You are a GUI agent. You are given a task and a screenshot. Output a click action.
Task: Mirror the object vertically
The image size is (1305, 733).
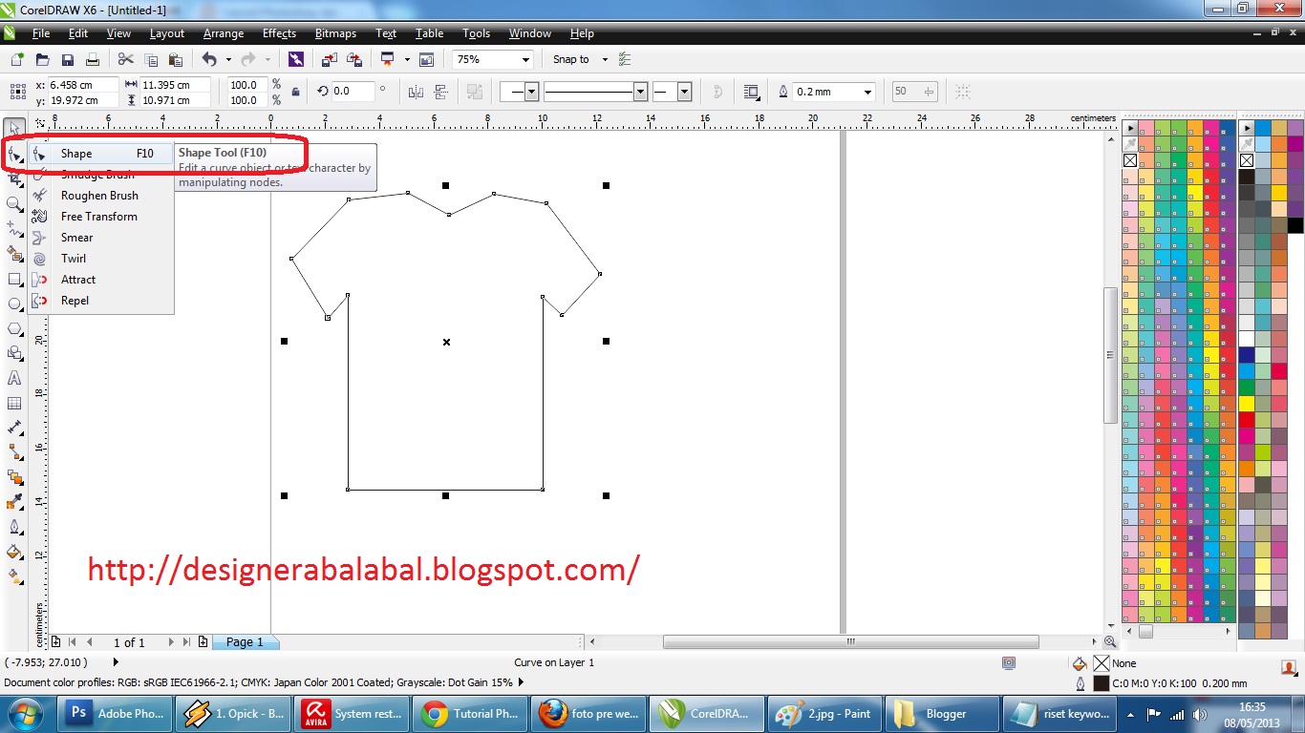point(440,92)
